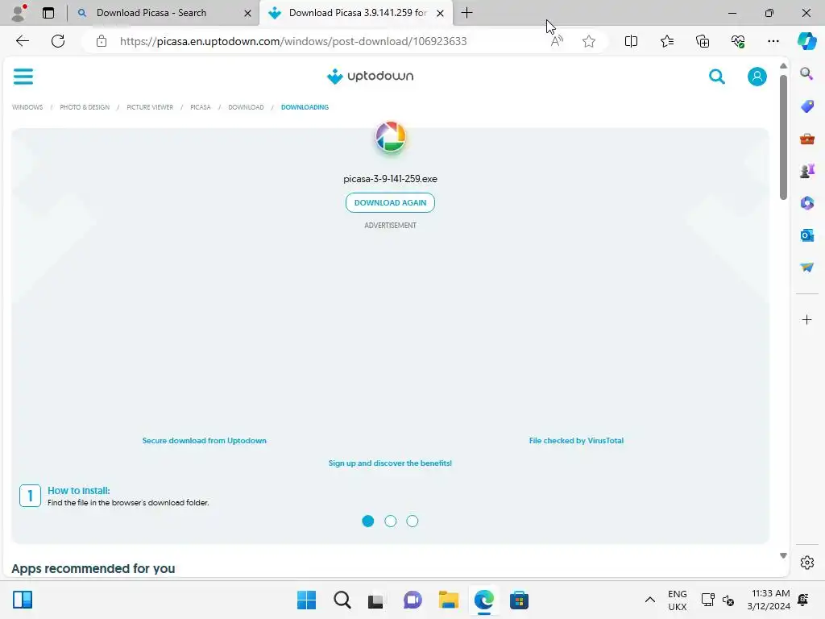Open Microsoft Store from taskbar
The image size is (825, 619).
[519, 600]
